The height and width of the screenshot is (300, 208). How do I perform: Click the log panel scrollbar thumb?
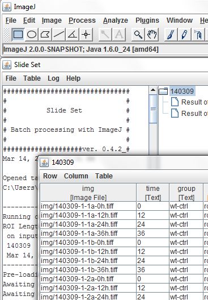[x=153, y=109]
